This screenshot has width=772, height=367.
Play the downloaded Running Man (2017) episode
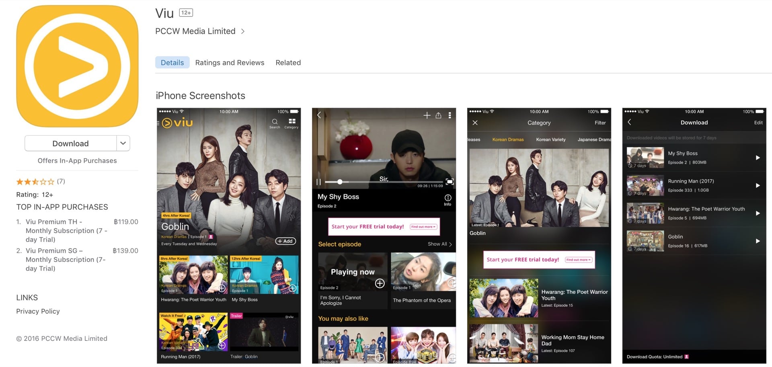click(x=759, y=185)
